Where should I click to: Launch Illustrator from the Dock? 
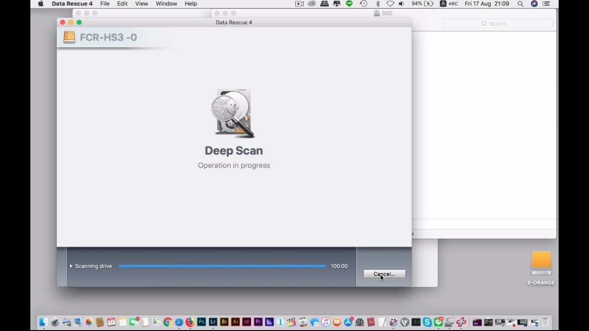click(x=235, y=322)
